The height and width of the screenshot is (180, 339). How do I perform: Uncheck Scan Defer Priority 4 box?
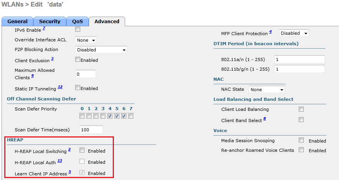point(110,116)
